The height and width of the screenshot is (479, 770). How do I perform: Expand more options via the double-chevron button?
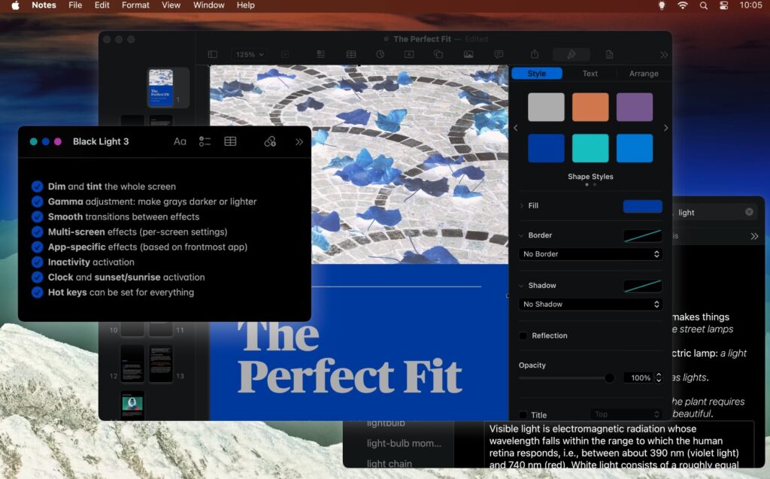tap(664, 54)
